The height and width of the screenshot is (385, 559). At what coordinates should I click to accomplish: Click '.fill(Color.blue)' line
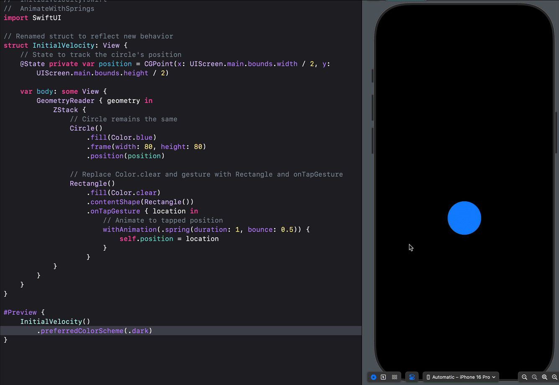(x=121, y=137)
